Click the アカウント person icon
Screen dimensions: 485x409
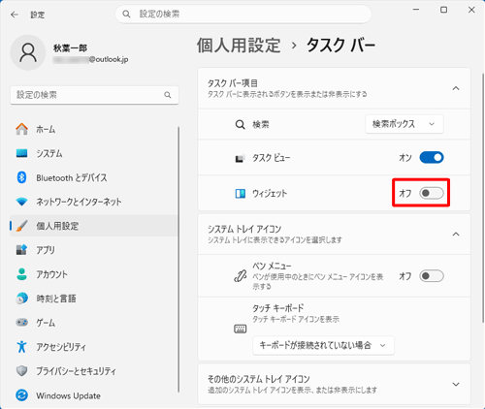(x=21, y=274)
